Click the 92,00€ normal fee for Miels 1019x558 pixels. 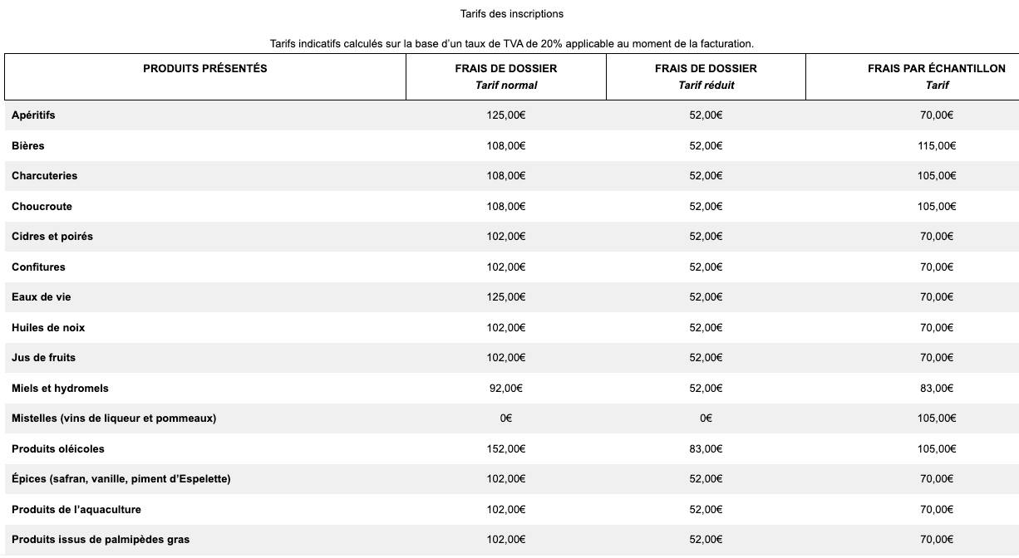click(x=506, y=389)
